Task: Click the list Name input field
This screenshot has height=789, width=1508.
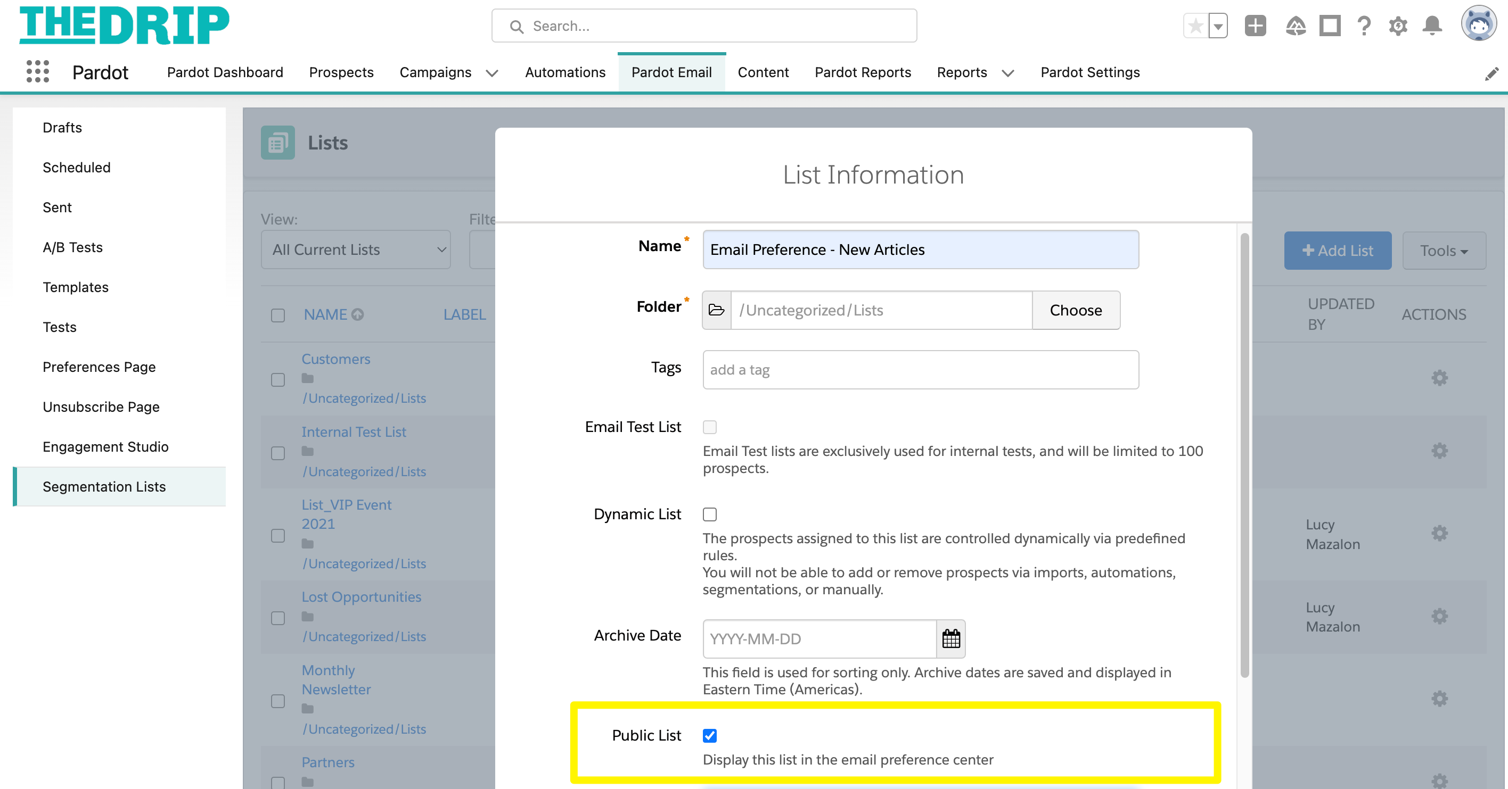Action: coord(921,250)
